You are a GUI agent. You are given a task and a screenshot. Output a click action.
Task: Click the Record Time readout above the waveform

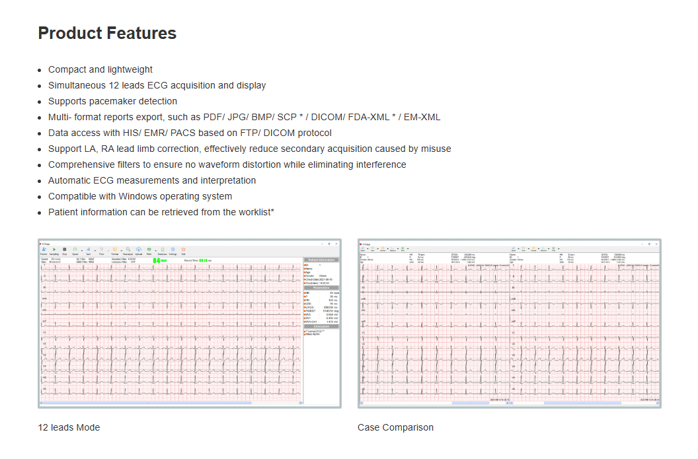pos(198,261)
